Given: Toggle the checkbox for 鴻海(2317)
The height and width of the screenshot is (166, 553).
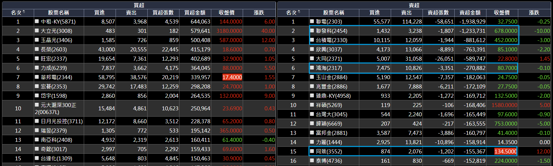Looking at the screenshot, I should point(312,68).
